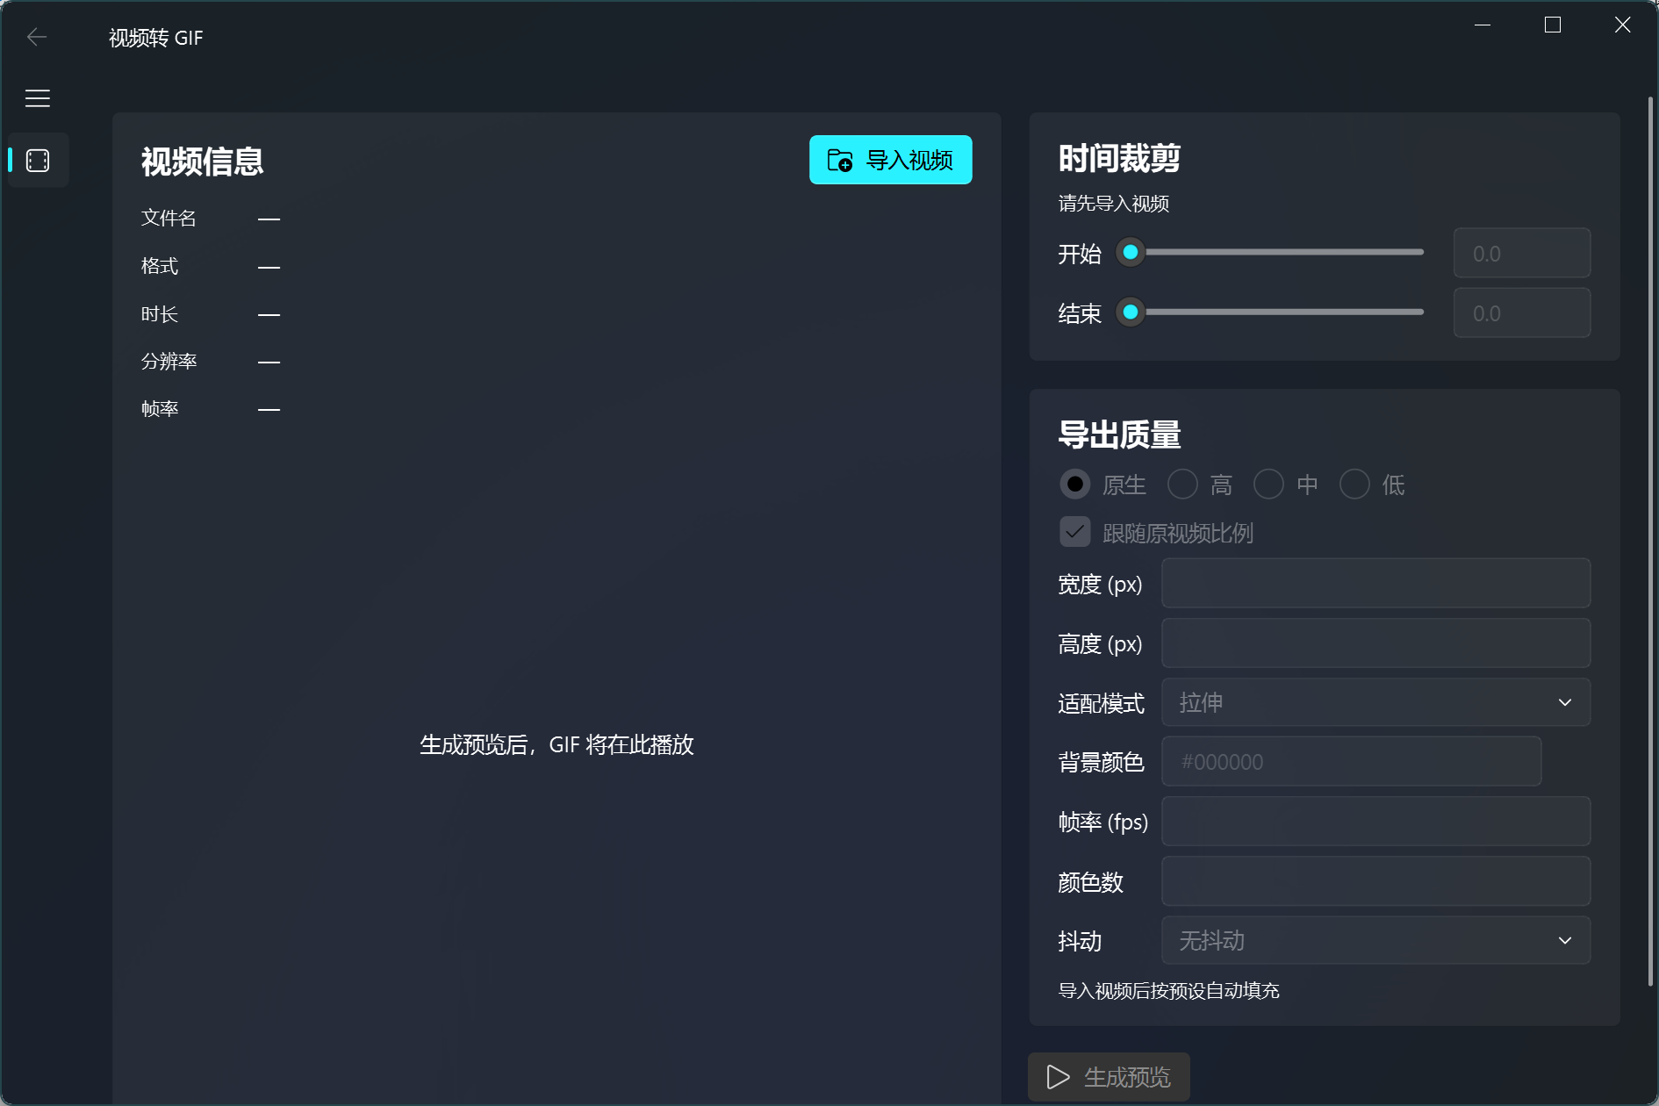Viewport: 1659px width, 1106px height.
Task: Click the back arrow icon
Action: 37,37
